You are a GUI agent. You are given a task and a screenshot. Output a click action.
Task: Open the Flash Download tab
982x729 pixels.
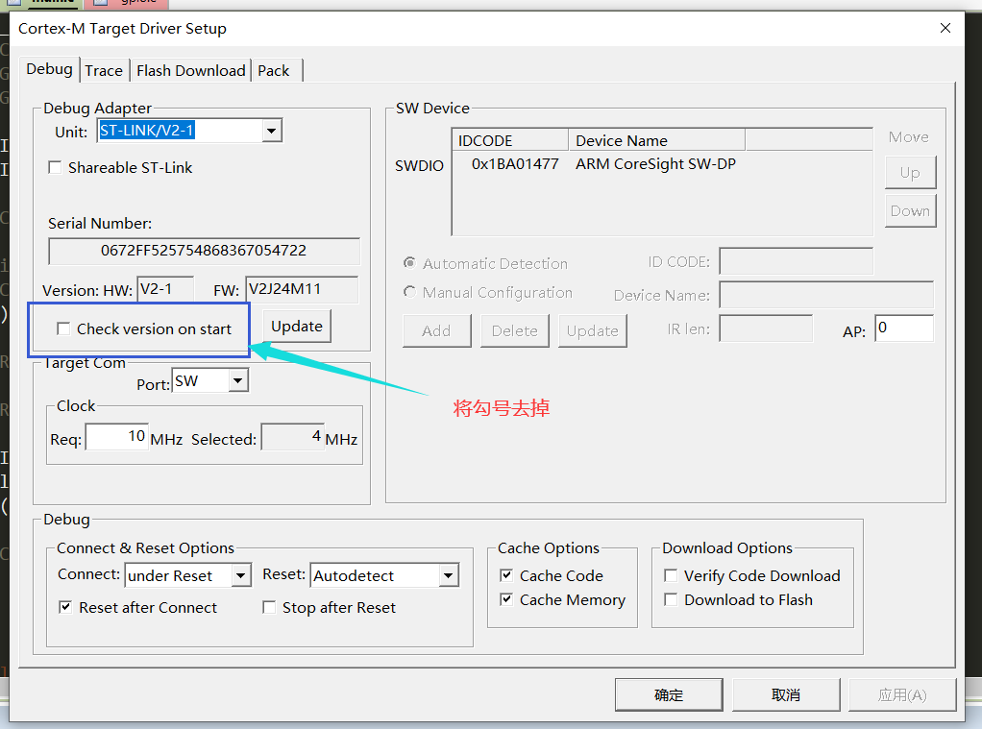(190, 71)
